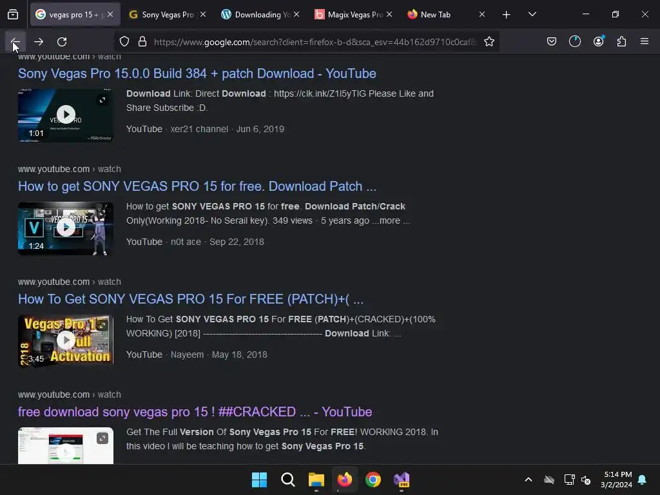Open a new tab with the plus button
Viewport: 660px width, 495px height.
tap(507, 15)
